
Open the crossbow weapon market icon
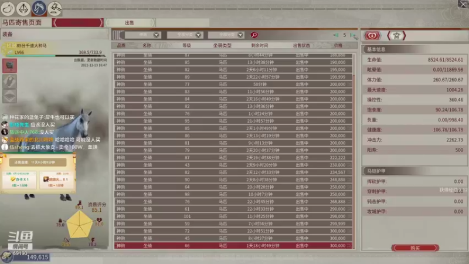(x=23, y=8)
